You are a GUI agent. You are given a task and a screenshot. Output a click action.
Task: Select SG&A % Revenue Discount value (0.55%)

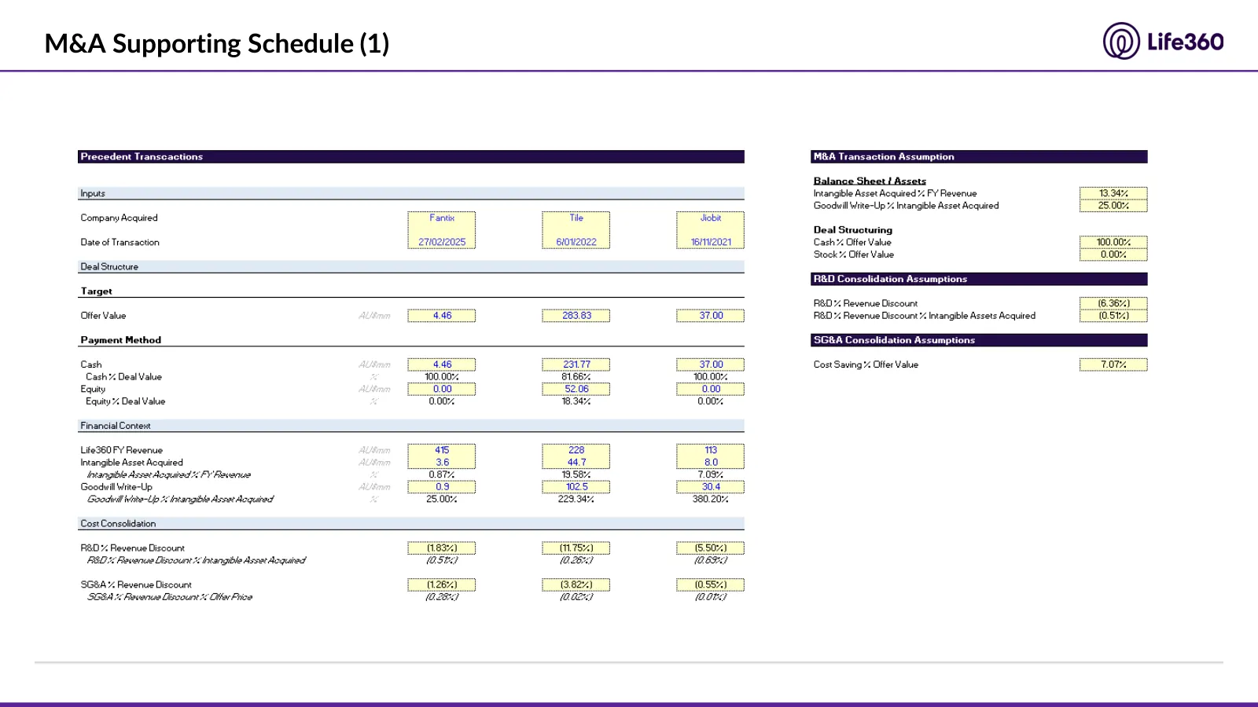[x=711, y=584]
